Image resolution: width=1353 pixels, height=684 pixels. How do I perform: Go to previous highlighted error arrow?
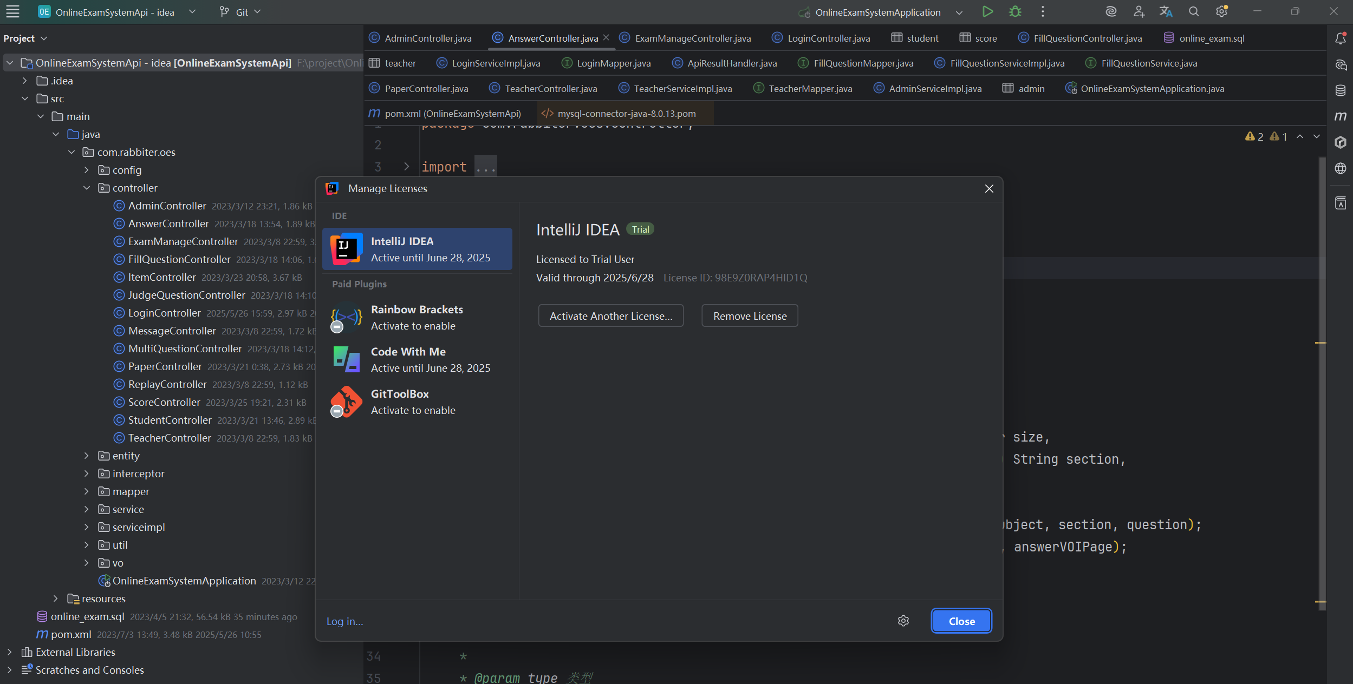coord(1300,136)
